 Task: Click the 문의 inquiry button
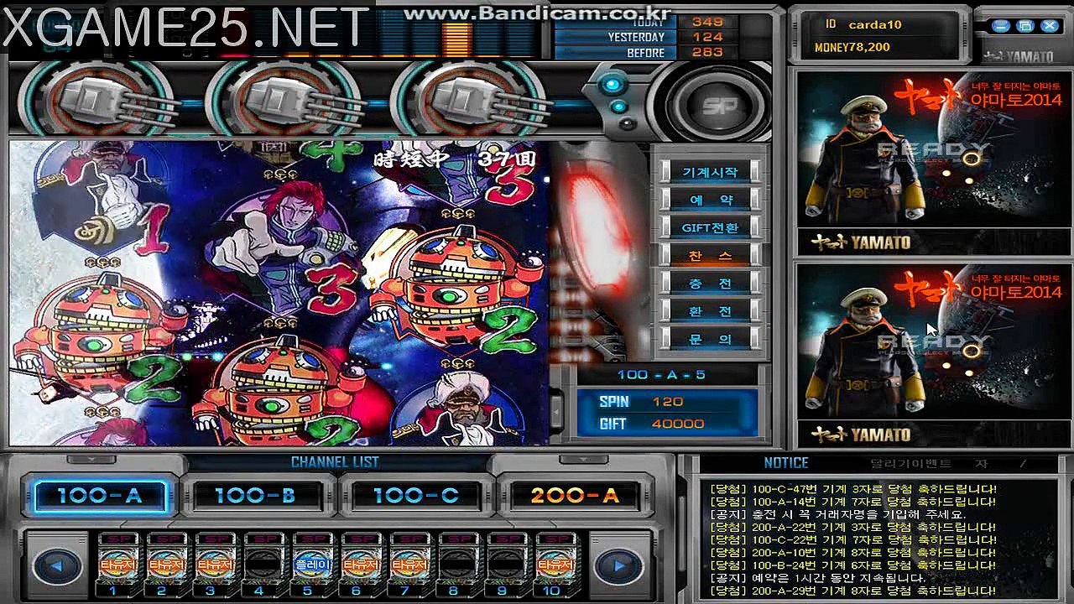pyautogui.click(x=710, y=339)
